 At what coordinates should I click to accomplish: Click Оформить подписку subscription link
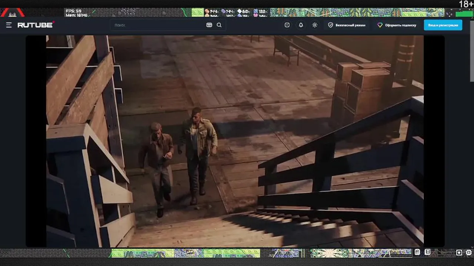coord(397,25)
